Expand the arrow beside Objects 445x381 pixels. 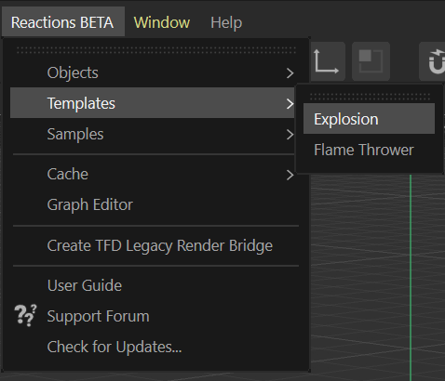(x=290, y=73)
